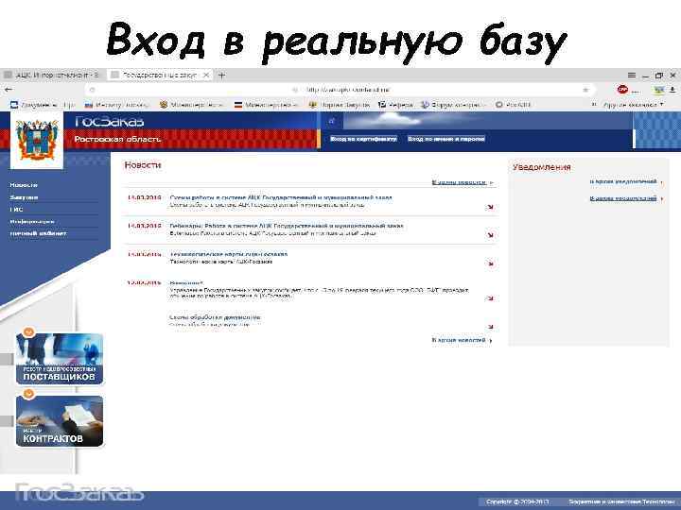
Task: Click red arrow for Технологические карты news
Action: pos(490,263)
